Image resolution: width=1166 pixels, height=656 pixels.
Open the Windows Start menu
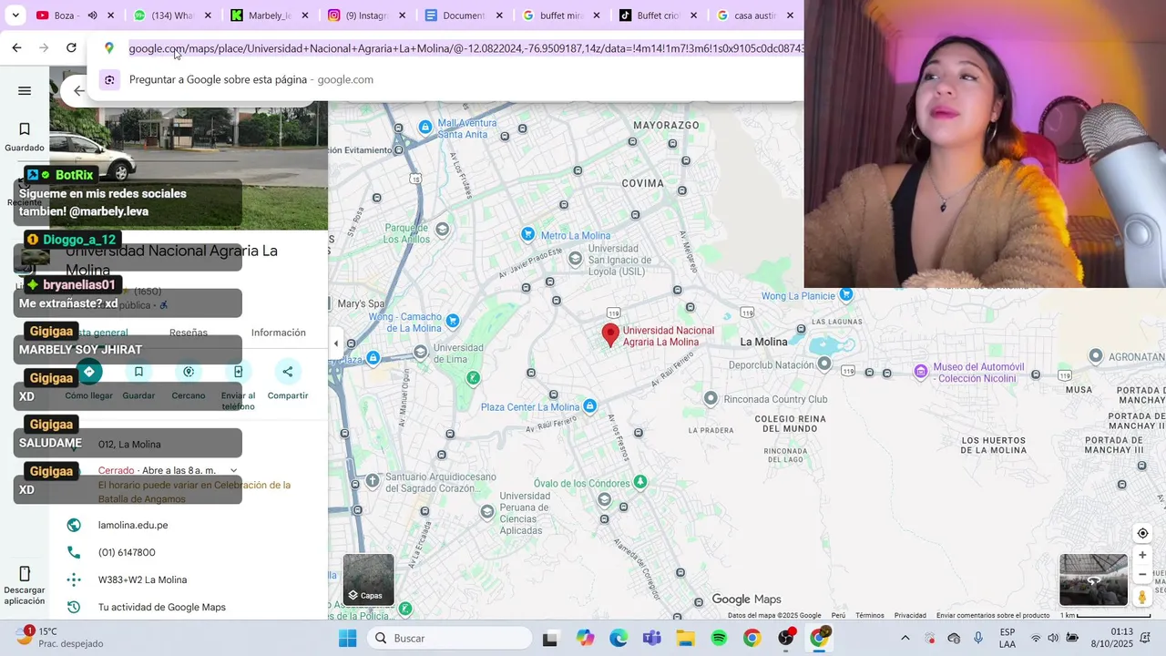(x=347, y=638)
